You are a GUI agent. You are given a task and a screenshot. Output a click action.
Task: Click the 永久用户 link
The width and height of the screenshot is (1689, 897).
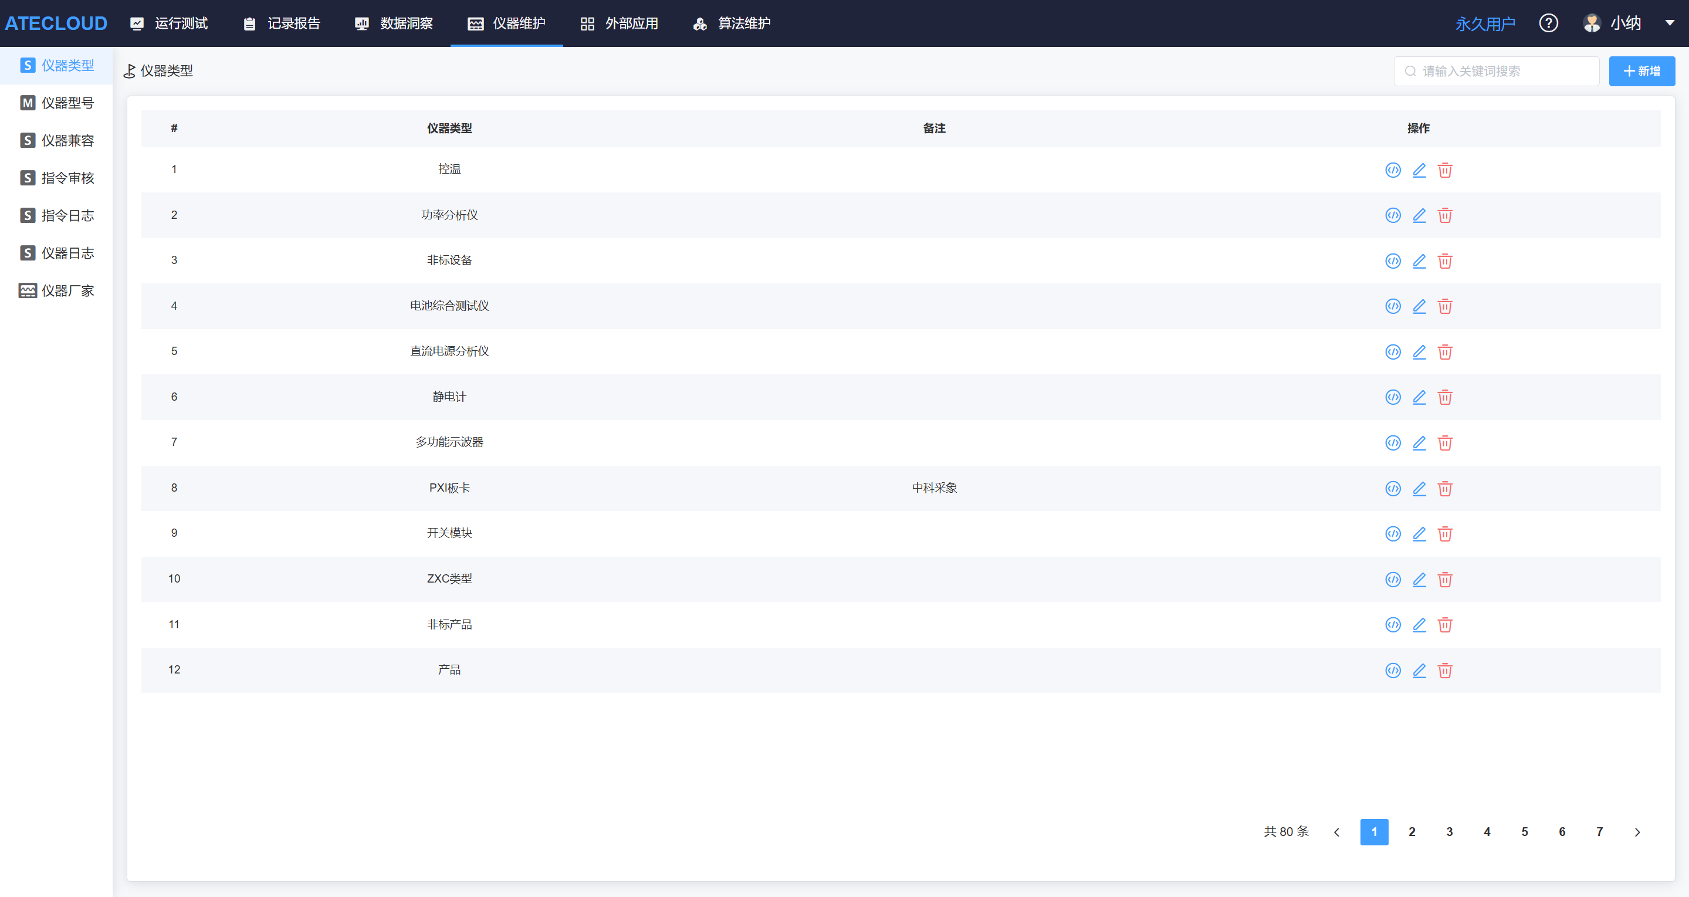click(x=1484, y=23)
